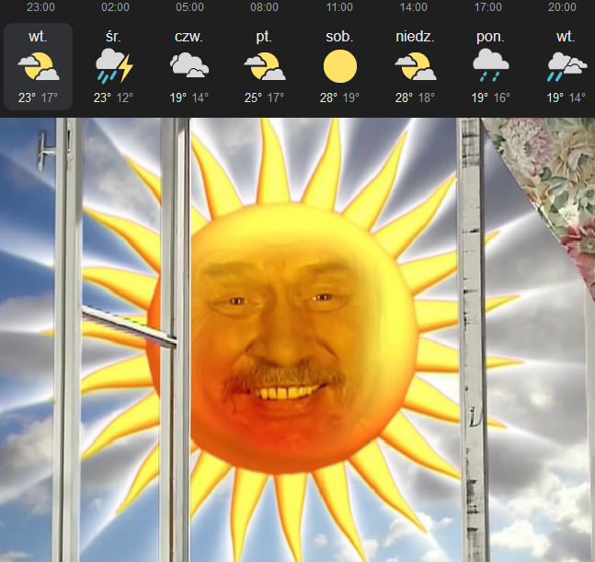The width and height of the screenshot is (595, 562).
Task: Open the sob. forecast day label
Action: coord(338,38)
